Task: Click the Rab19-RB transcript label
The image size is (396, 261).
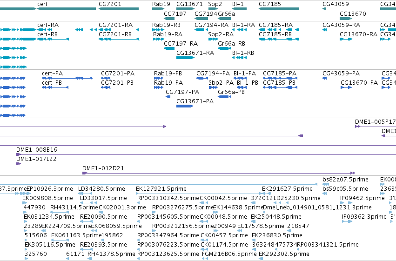Action: pos(166,25)
